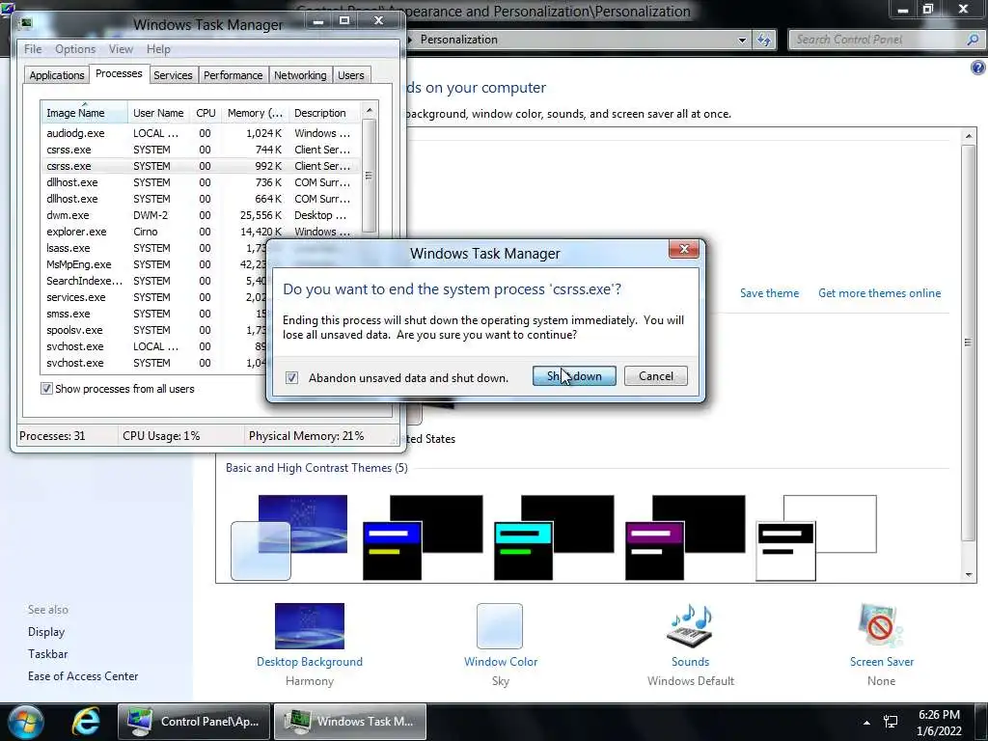The image size is (988, 741).
Task: Cancel the end system process dialog
Action: click(x=655, y=376)
